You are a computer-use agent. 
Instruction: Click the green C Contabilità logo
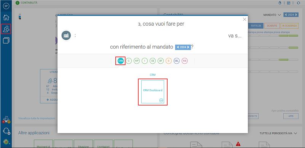click(18, 3)
